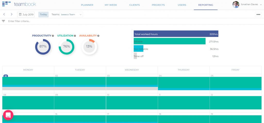This screenshot has width=264, height=123.
Task: Switch to the Planner tab
Action: pos(87,5)
